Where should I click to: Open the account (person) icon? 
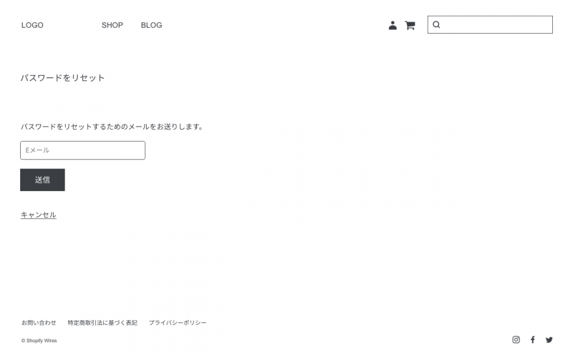(393, 25)
